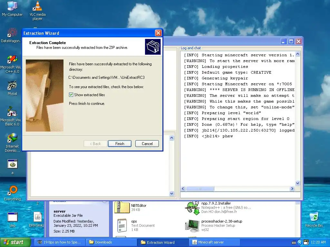Open the Recycle Bin
This screenshot has width=330, height=247.
[x=314, y=219]
